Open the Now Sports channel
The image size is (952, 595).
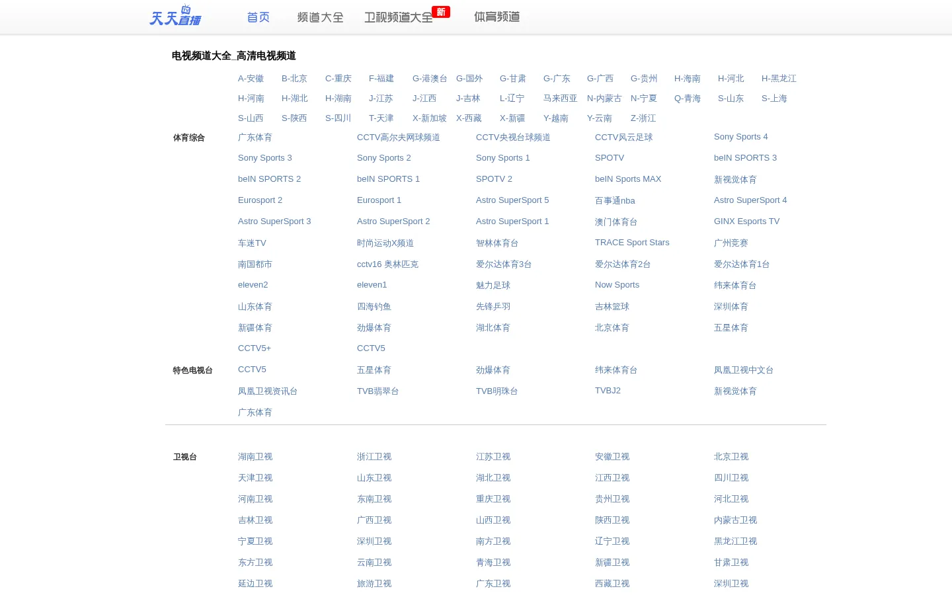[617, 285]
